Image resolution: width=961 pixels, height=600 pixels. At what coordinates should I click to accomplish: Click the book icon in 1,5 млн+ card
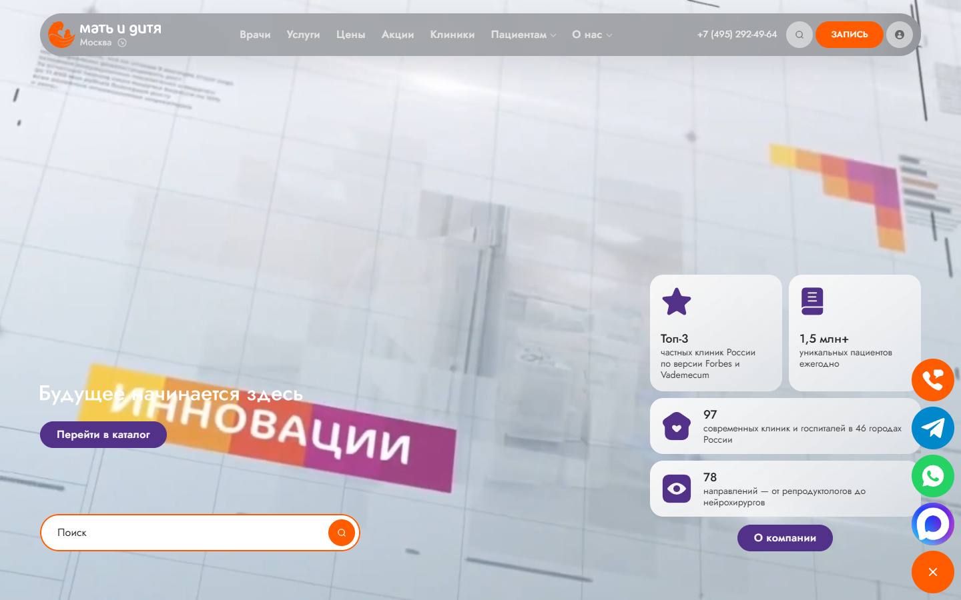click(812, 301)
